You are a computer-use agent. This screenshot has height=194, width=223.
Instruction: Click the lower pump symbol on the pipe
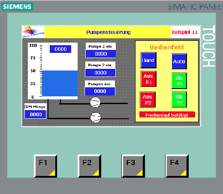click(x=96, y=117)
